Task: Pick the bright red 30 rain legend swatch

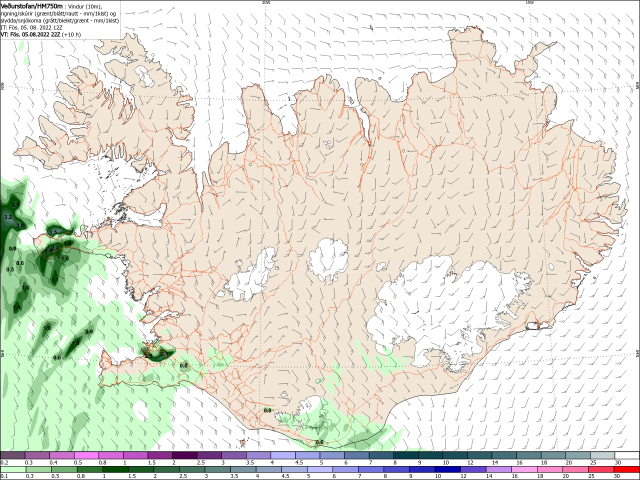Action: (x=626, y=469)
